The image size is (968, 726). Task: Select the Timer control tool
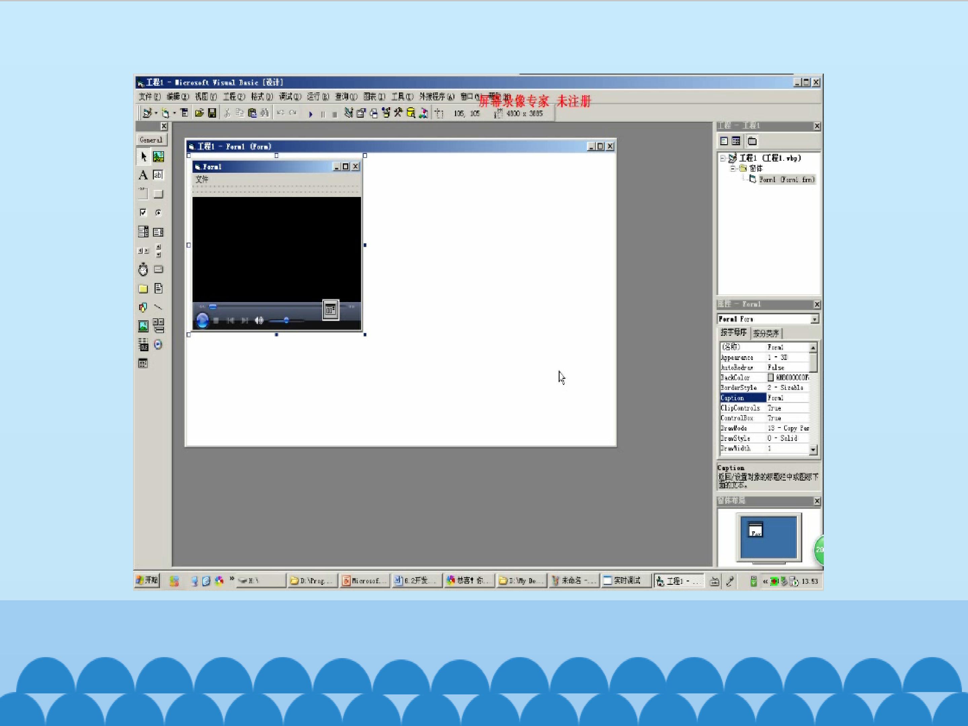click(x=143, y=270)
